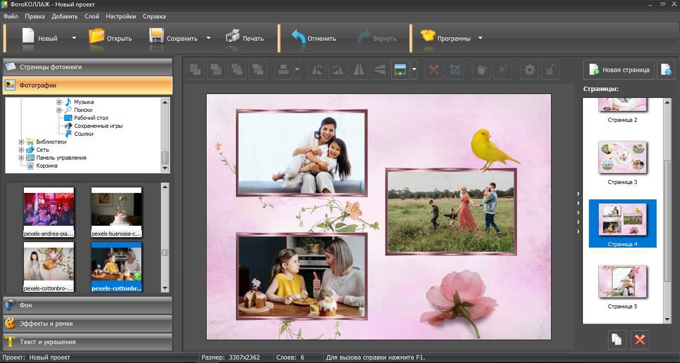Open the Настройки menu
680x363 pixels.
tap(120, 16)
